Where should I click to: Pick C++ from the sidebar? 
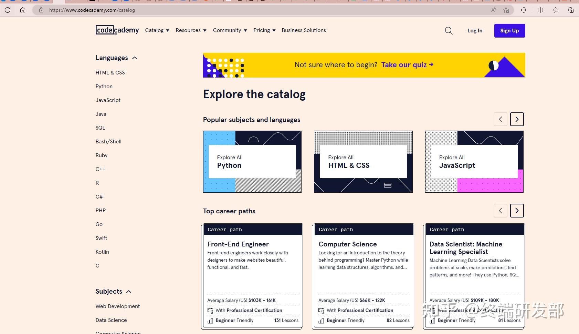101,169
